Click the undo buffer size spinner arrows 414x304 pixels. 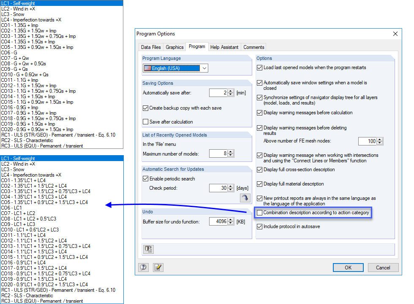tap(231, 221)
